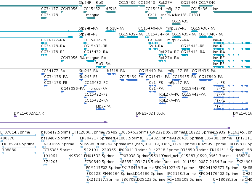
Task: Click the CG34178-RB transcript label
Action: 53,52
